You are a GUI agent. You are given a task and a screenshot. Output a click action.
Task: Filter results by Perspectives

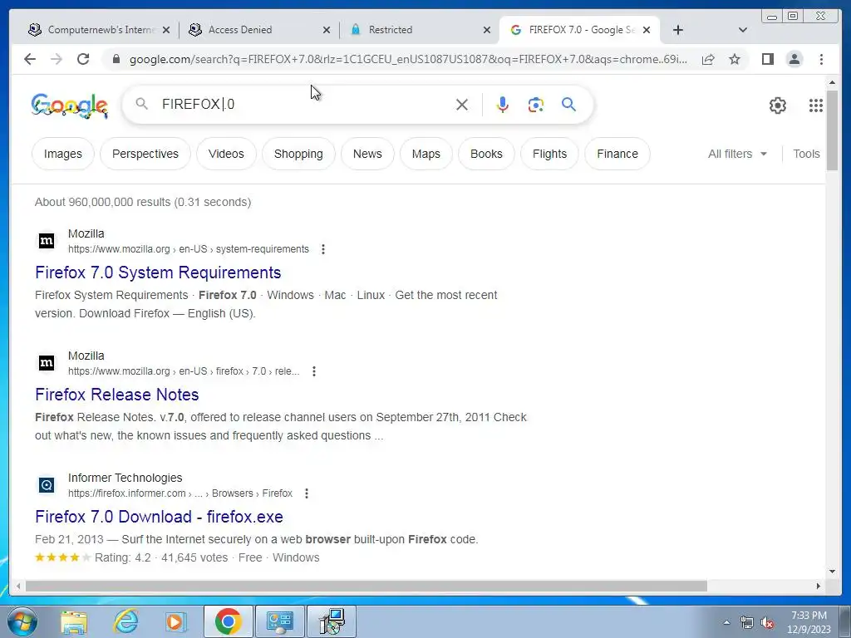(x=145, y=154)
